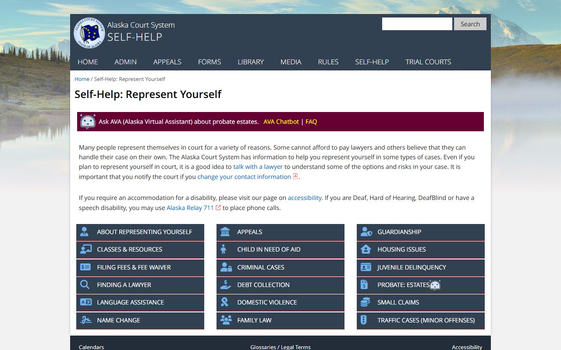Open the ABOUT REPRESENTING YOURSELF topic

140,232
